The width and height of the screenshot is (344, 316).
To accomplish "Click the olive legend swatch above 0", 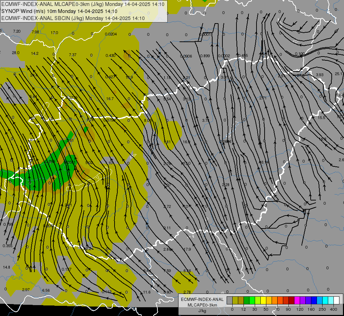I will coord(235,300).
